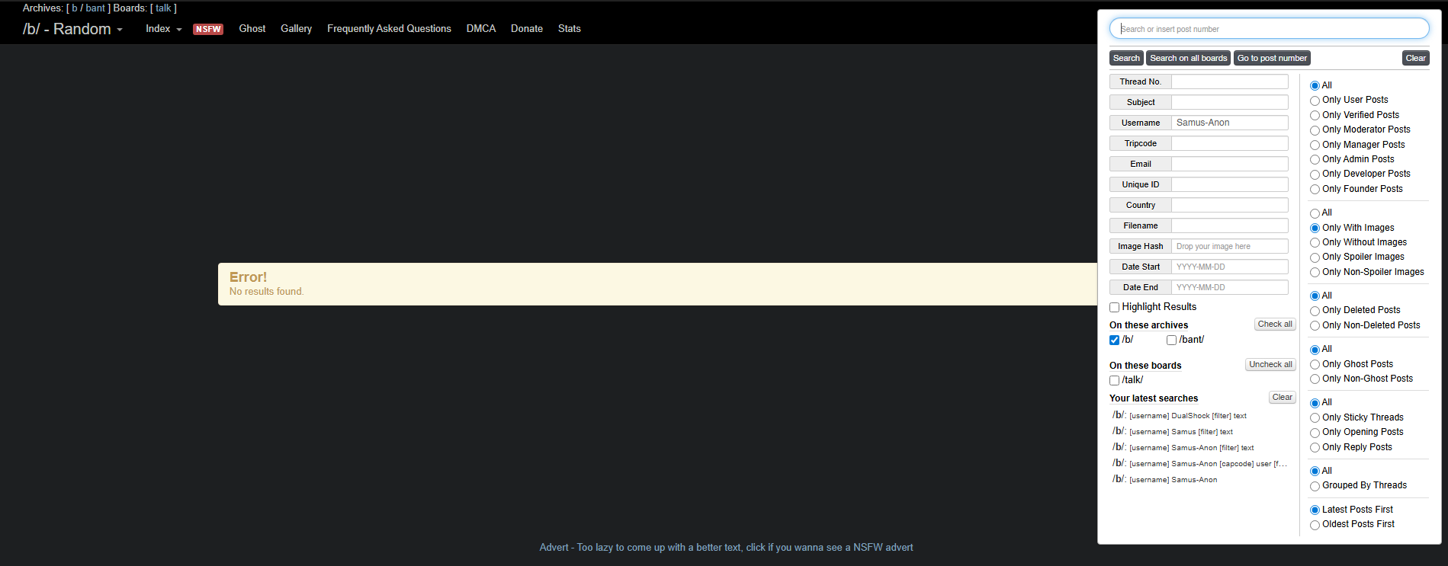Viewport: 1448px width, 566px height.
Task: Select Only Admin Posts
Action: click(1315, 160)
